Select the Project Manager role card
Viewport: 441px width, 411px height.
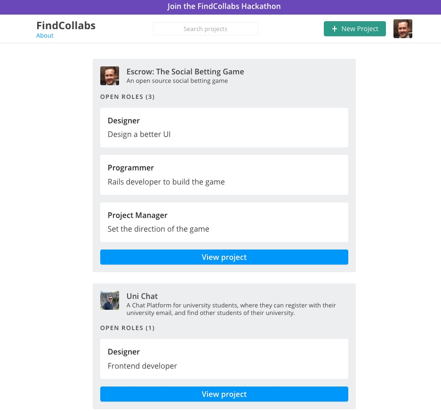point(224,222)
